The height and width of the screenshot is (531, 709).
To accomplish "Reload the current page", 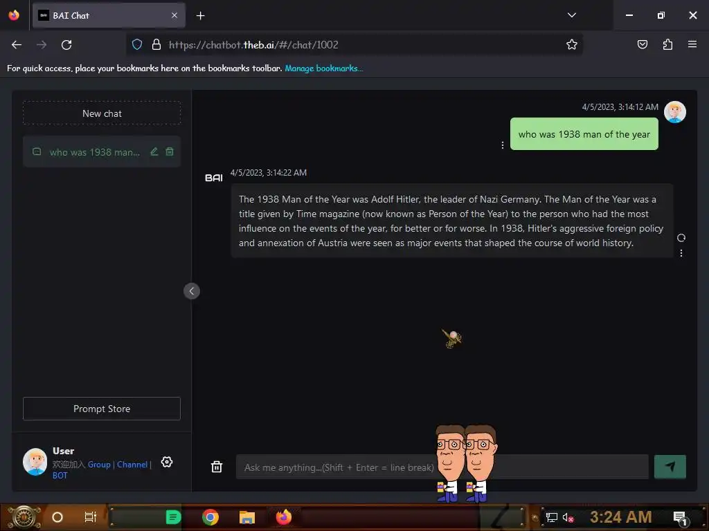I will tap(66, 45).
